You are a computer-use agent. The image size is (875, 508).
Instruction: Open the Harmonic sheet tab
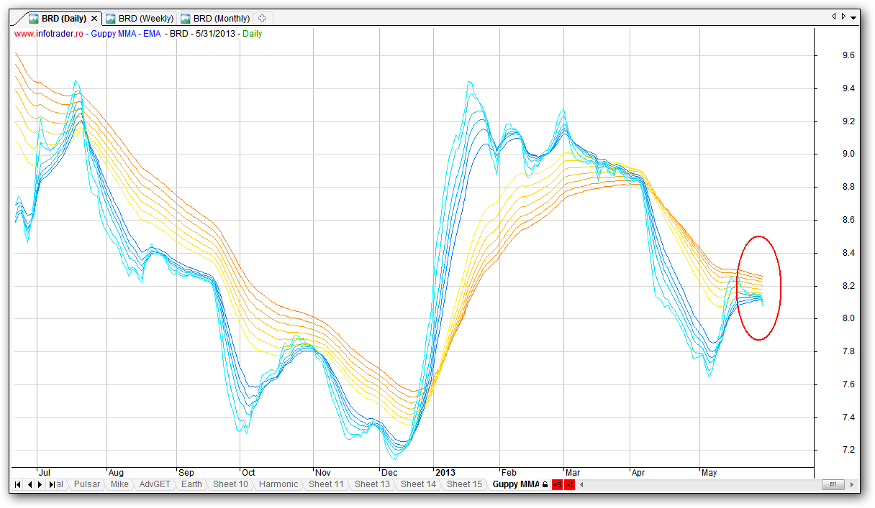278,484
